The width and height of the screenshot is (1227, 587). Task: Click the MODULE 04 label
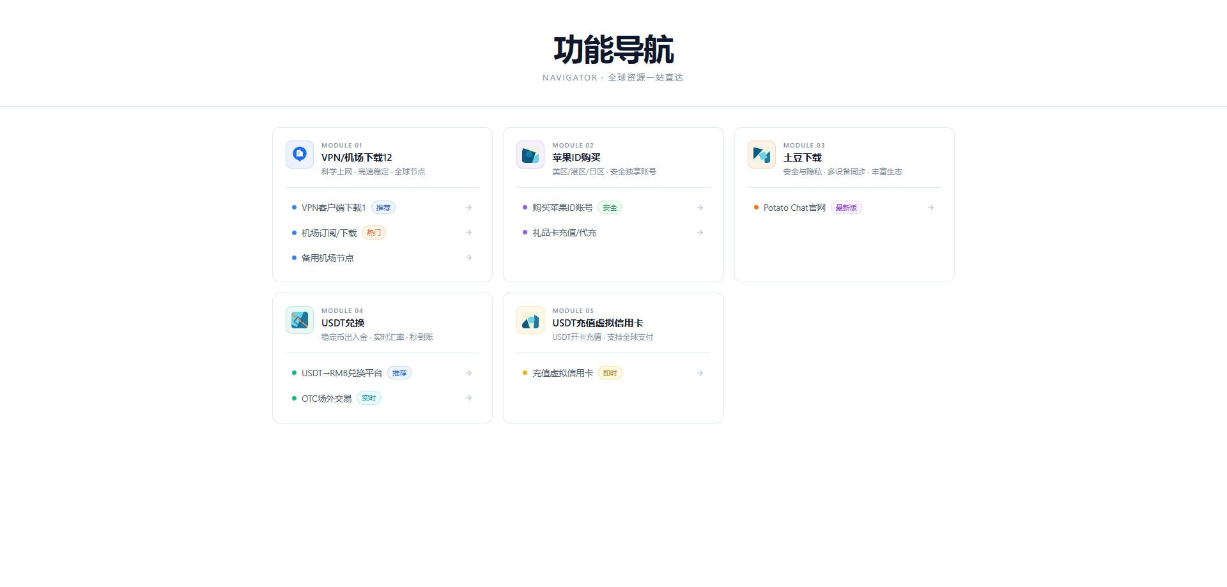click(343, 311)
